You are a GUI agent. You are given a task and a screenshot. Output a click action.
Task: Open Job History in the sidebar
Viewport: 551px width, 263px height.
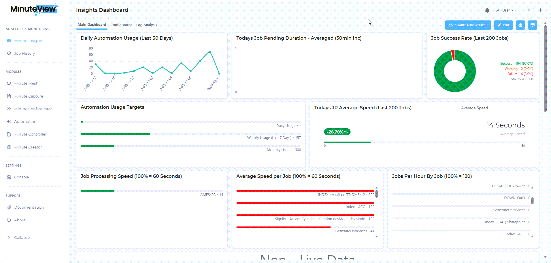24,53
